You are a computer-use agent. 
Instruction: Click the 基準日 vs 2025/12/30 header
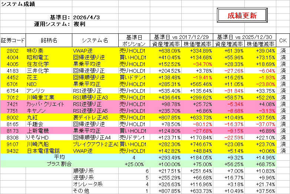244,37
